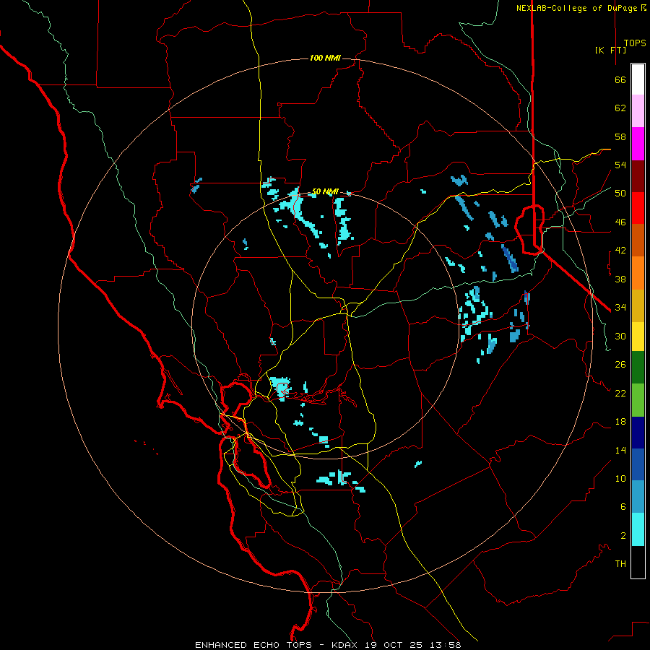Screen dimensions: 650x650
Task: Click the 6 legend value
Action: pyautogui.click(x=623, y=506)
